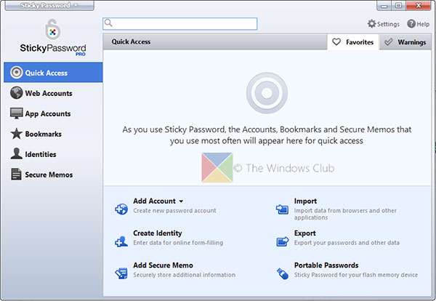Open Help

click(419, 24)
